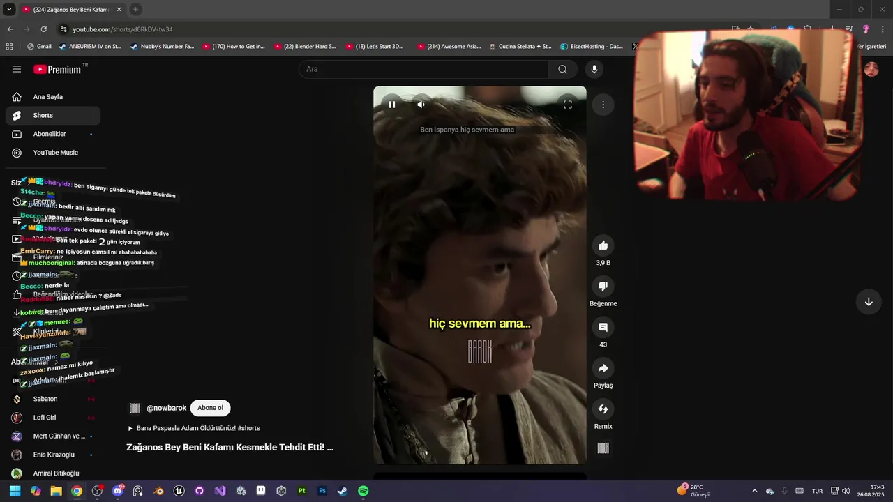This screenshot has height=502, width=893.
Task: Open the Ana Sayfa sidebar item
Action: pos(53,97)
